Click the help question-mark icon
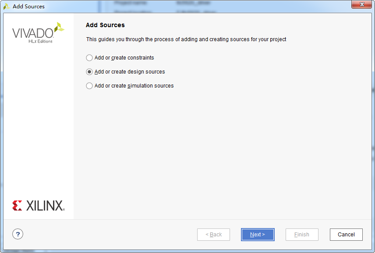 coord(18,234)
